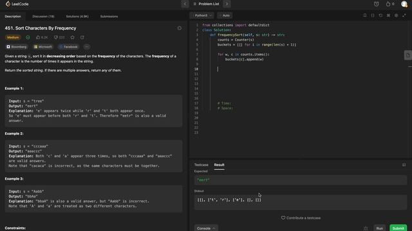The image size is (412, 231).
Task: Open editor keyboard shortcuts icon
Action: 388,15
